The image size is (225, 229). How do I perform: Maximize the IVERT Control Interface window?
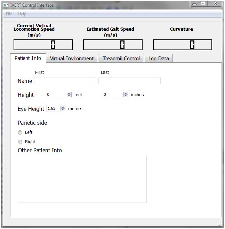pyautogui.click(x=203, y=4)
